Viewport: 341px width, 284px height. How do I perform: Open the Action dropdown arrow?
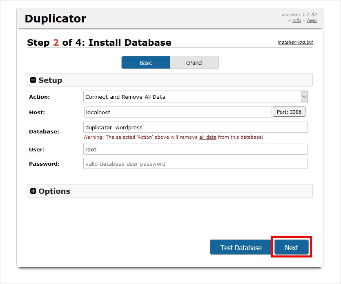click(304, 97)
